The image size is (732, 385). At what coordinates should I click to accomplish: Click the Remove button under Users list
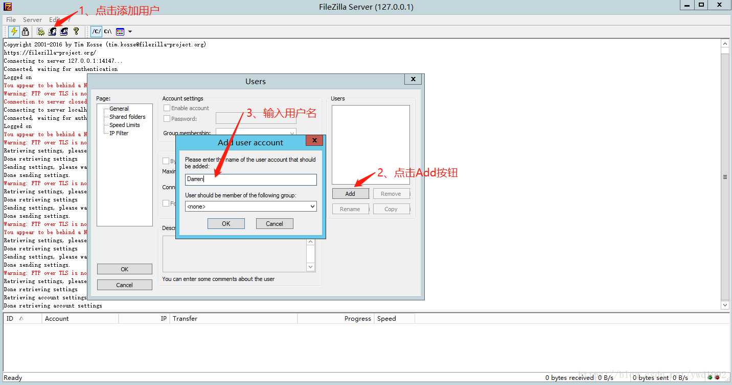click(391, 194)
